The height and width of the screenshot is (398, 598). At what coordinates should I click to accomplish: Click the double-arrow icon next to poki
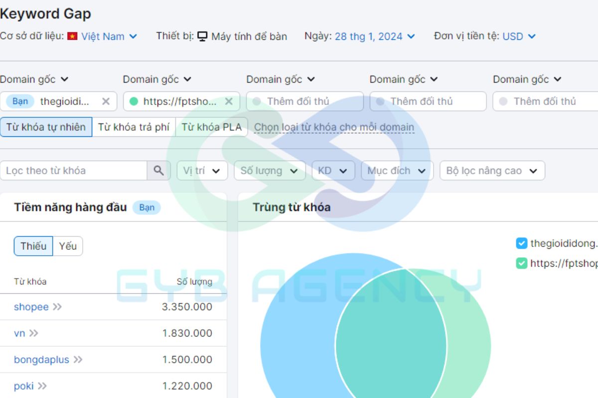[x=42, y=386]
